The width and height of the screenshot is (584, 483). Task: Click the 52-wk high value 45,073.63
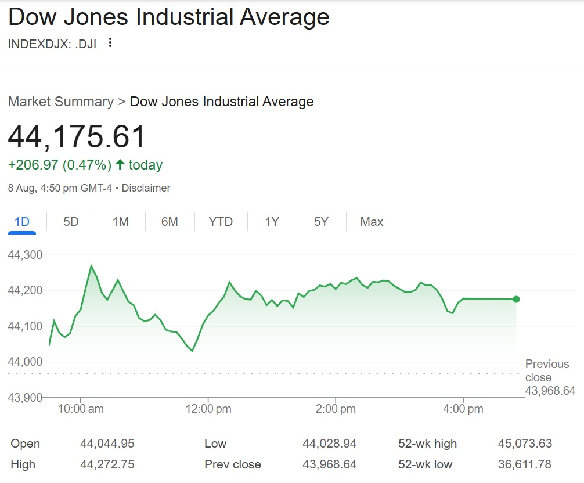coord(524,443)
